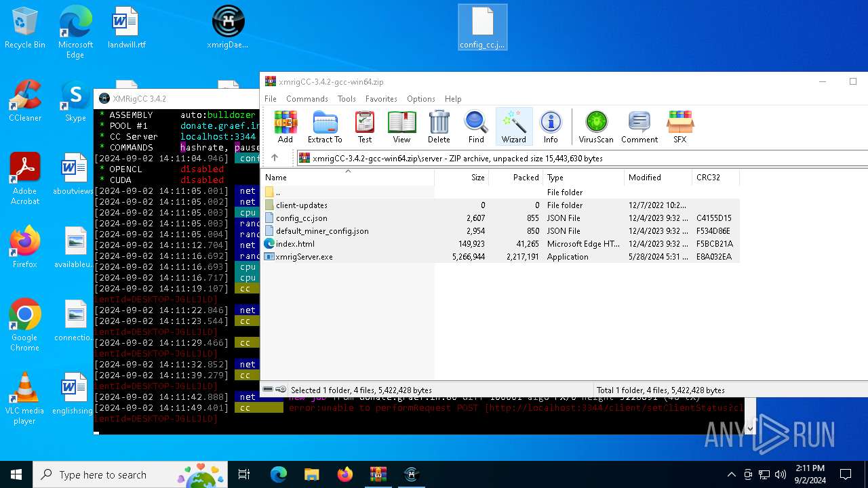The image size is (868, 488).
Task: Select the client-updates folder
Action: coord(500,205)
